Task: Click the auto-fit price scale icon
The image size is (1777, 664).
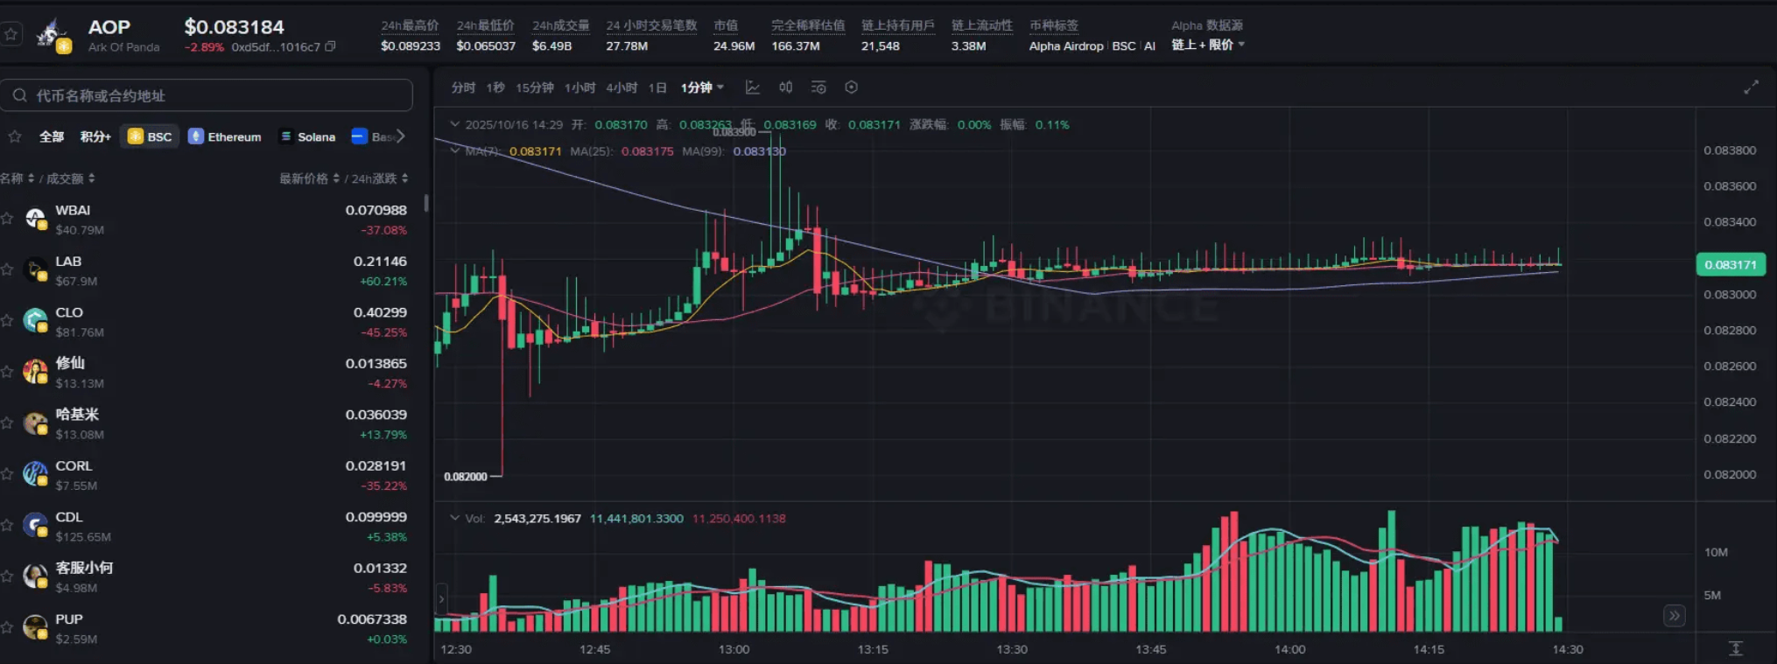Action: click(x=1735, y=648)
